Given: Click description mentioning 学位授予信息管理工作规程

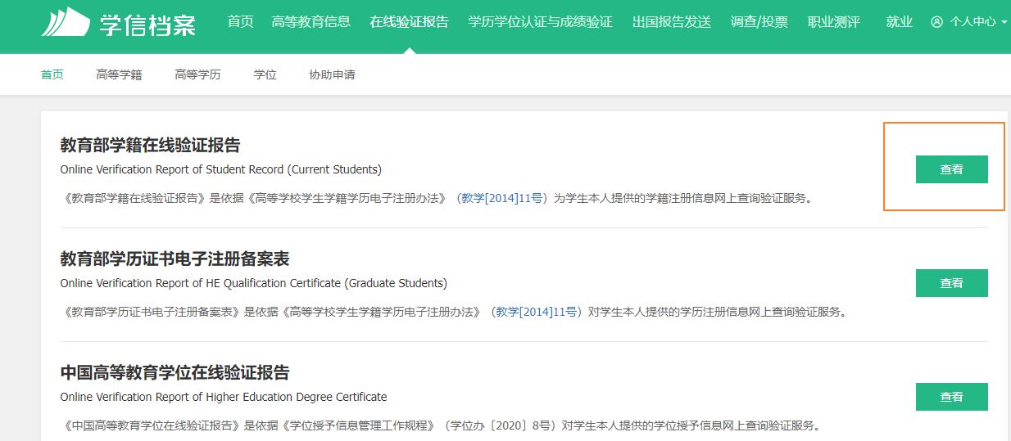Looking at the screenshot, I should click(441, 425).
